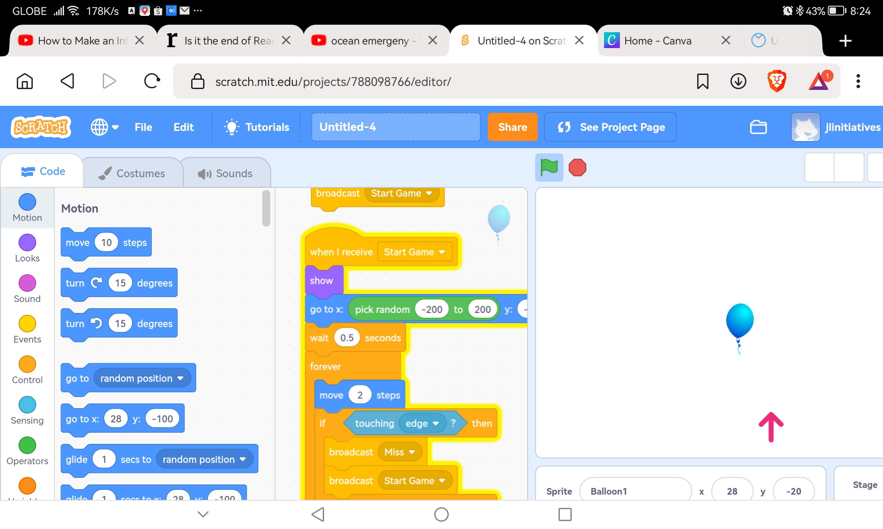The height and width of the screenshot is (529, 883).
Task: Open browser downloads icon
Action: coord(738,81)
